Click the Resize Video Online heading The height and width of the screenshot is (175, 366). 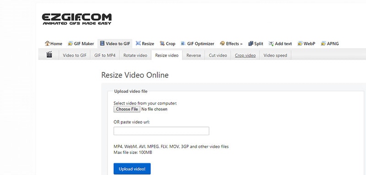[x=135, y=75]
